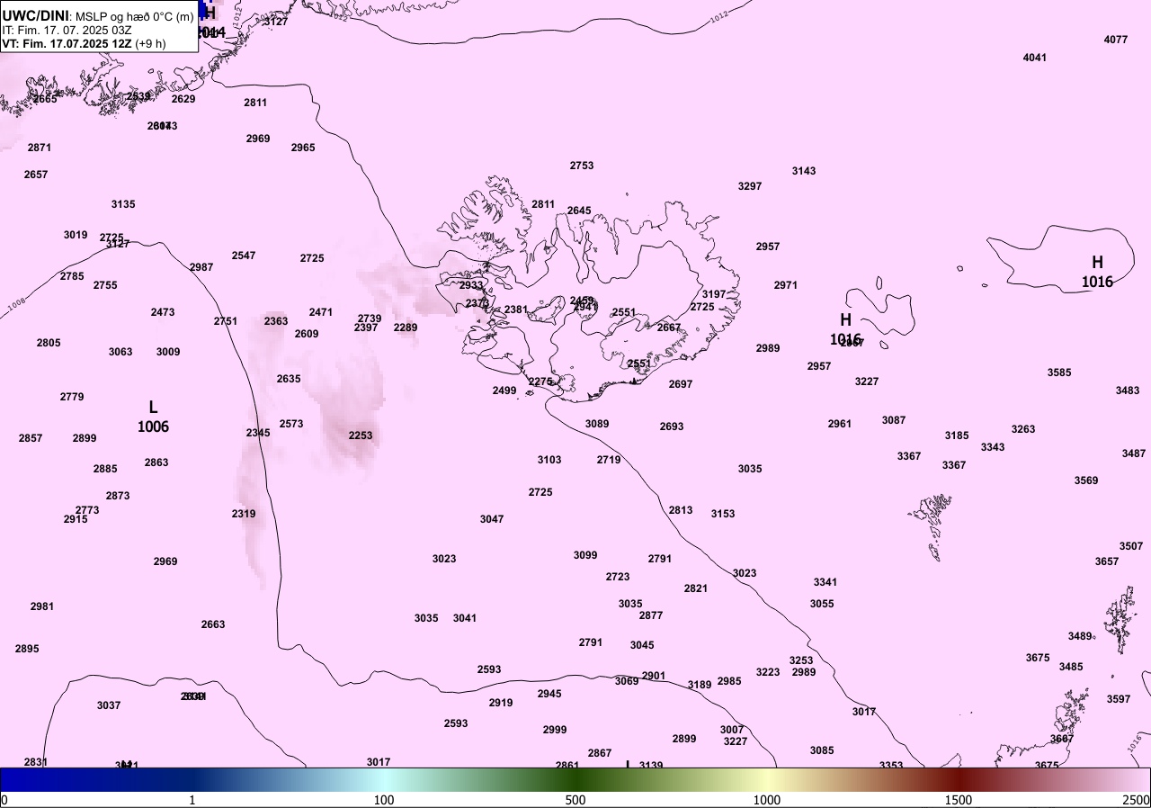Pick the height value 3135
Image resolution: width=1151 pixels, height=808 pixels.
(123, 204)
